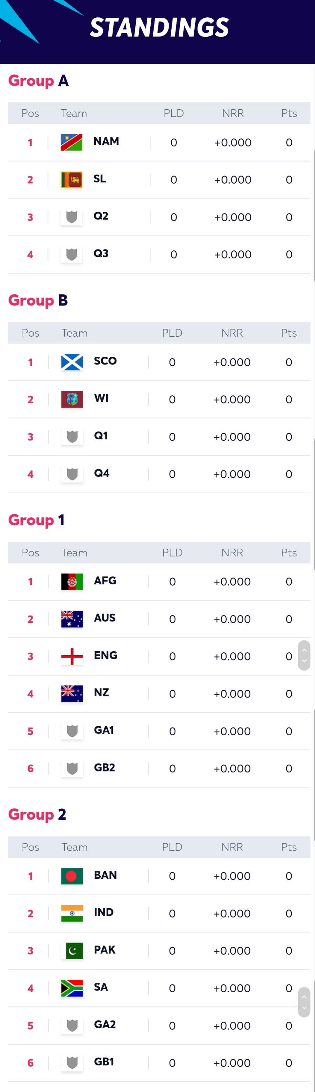
Task: Click the scroll handle beside ENG row
Action: point(304,655)
